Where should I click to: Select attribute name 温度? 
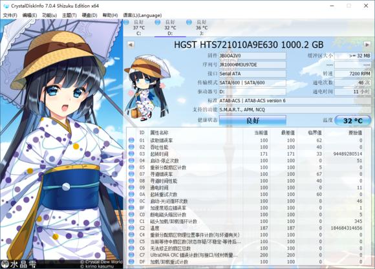click(x=155, y=228)
